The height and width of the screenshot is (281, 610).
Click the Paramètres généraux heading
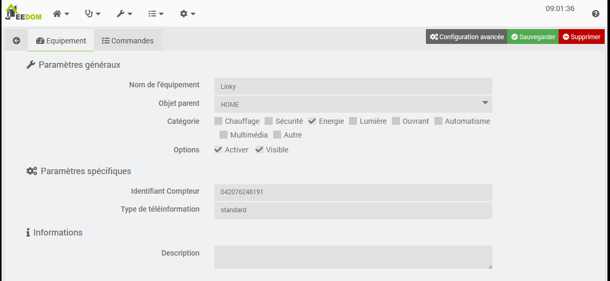pyautogui.click(x=73, y=65)
